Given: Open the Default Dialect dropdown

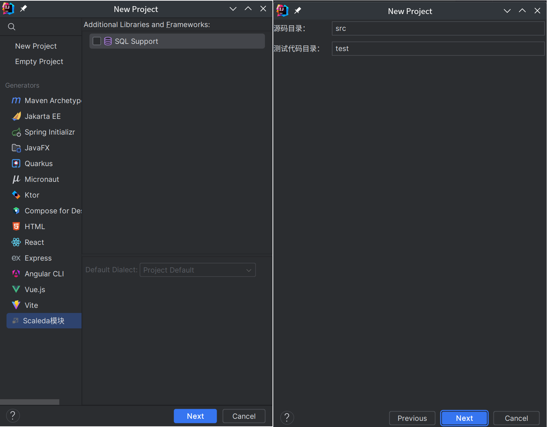Looking at the screenshot, I should [x=198, y=270].
